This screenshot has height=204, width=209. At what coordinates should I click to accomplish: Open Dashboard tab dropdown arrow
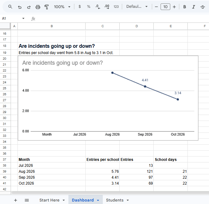point(98,200)
